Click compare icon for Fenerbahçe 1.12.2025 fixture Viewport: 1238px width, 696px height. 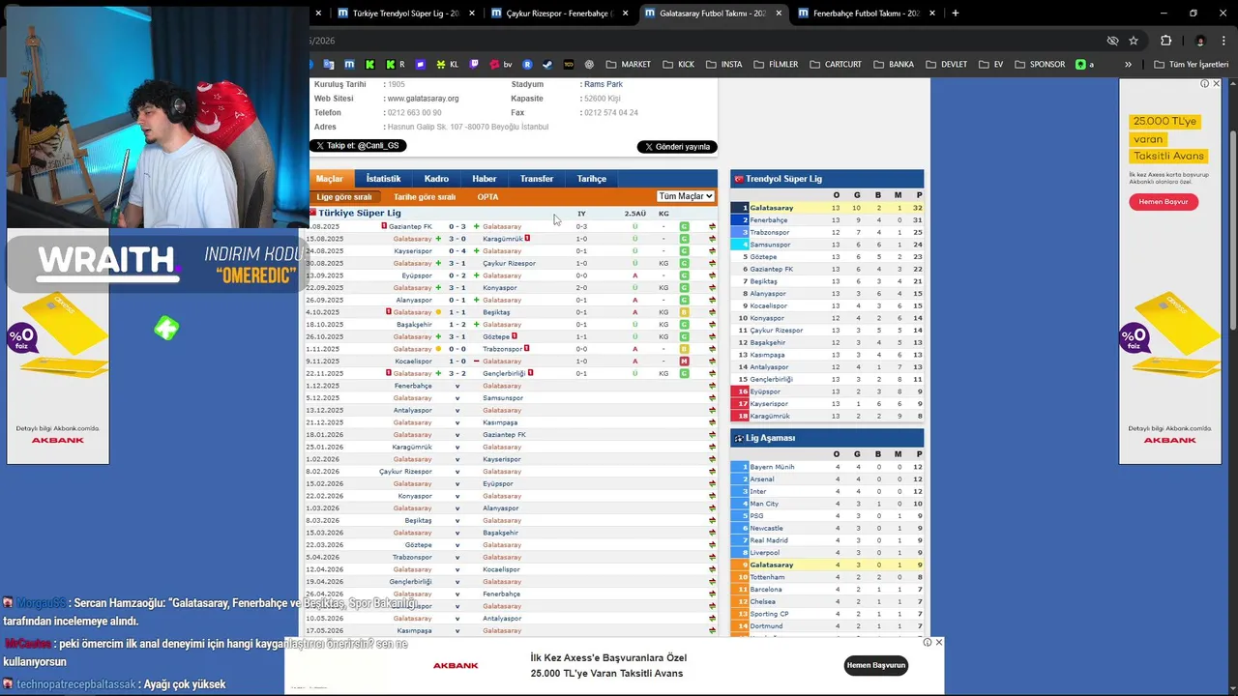pyautogui.click(x=712, y=386)
